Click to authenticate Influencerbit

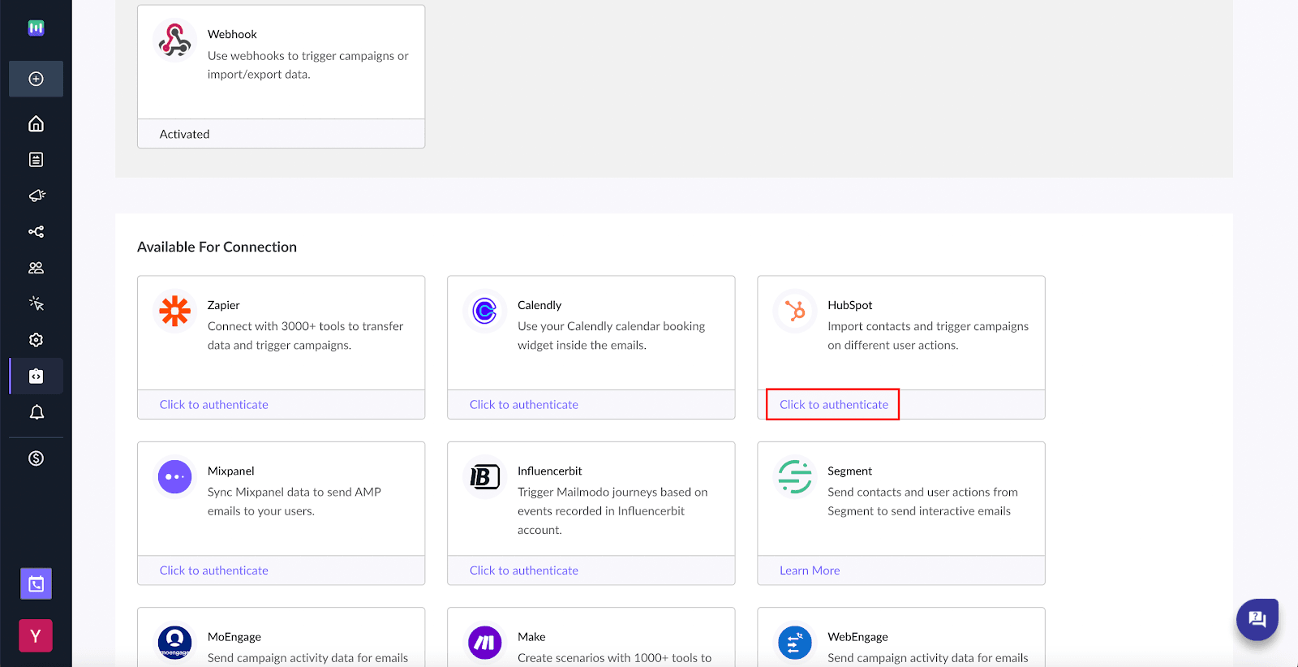[x=524, y=570]
